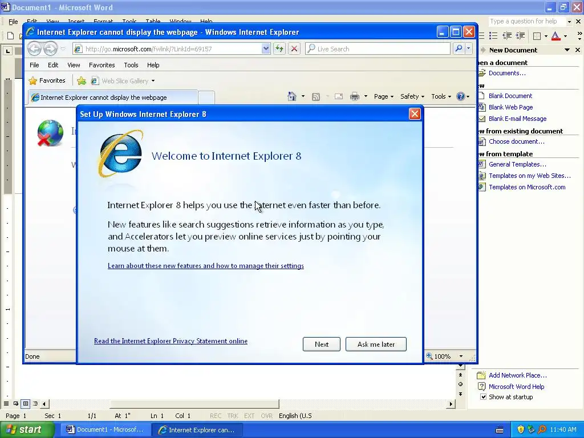Open Microsoft Word Help link
The image size is (584, 438).
(x=516, y=387)
